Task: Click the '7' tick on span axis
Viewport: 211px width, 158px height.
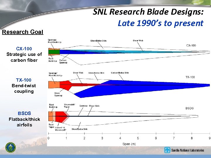Action: (x=174, y=138)
